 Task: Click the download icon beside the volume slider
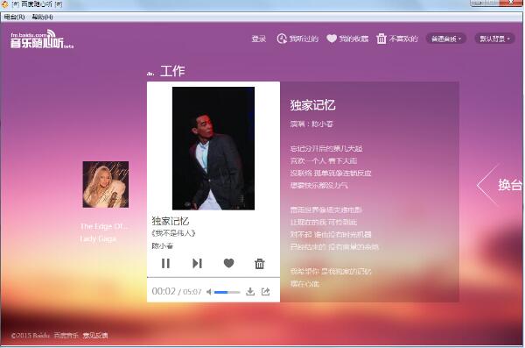pos(250,292)
